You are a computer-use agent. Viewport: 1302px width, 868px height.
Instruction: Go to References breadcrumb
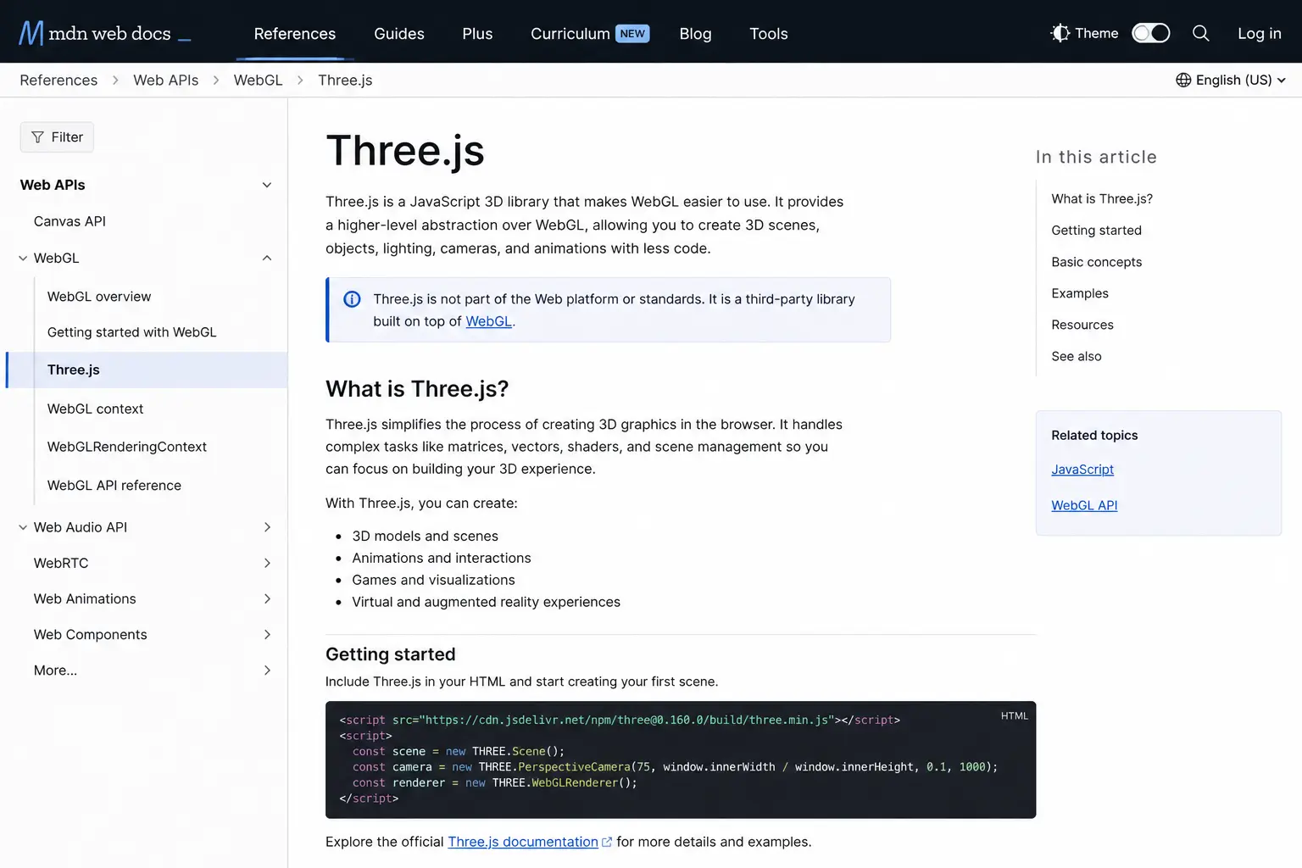[58, 80]
